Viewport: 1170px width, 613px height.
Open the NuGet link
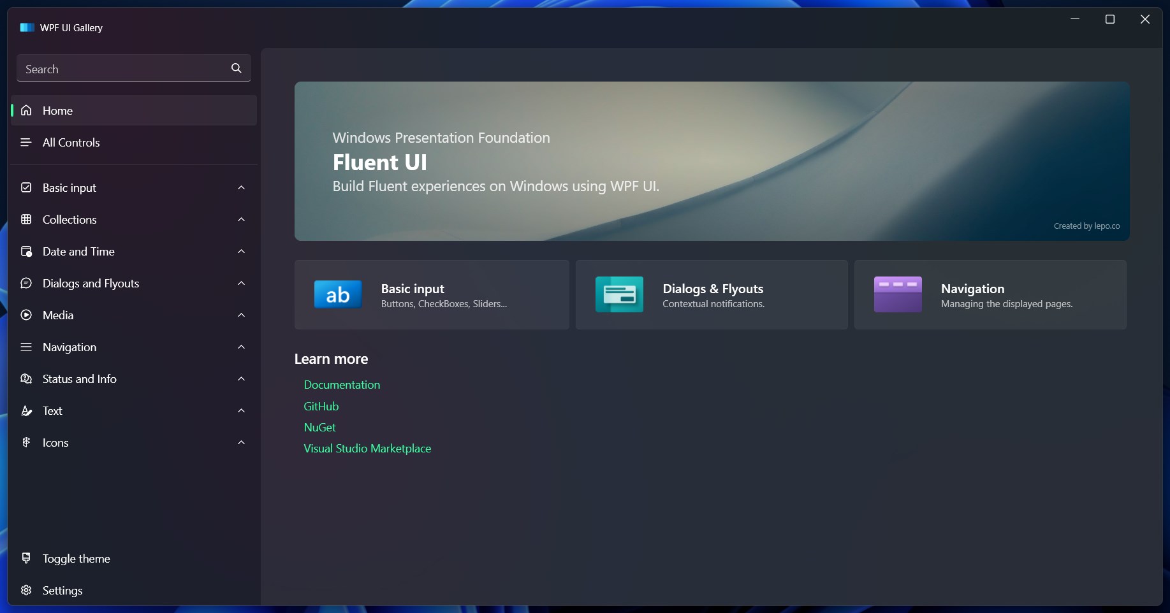(x=319, y=428)
